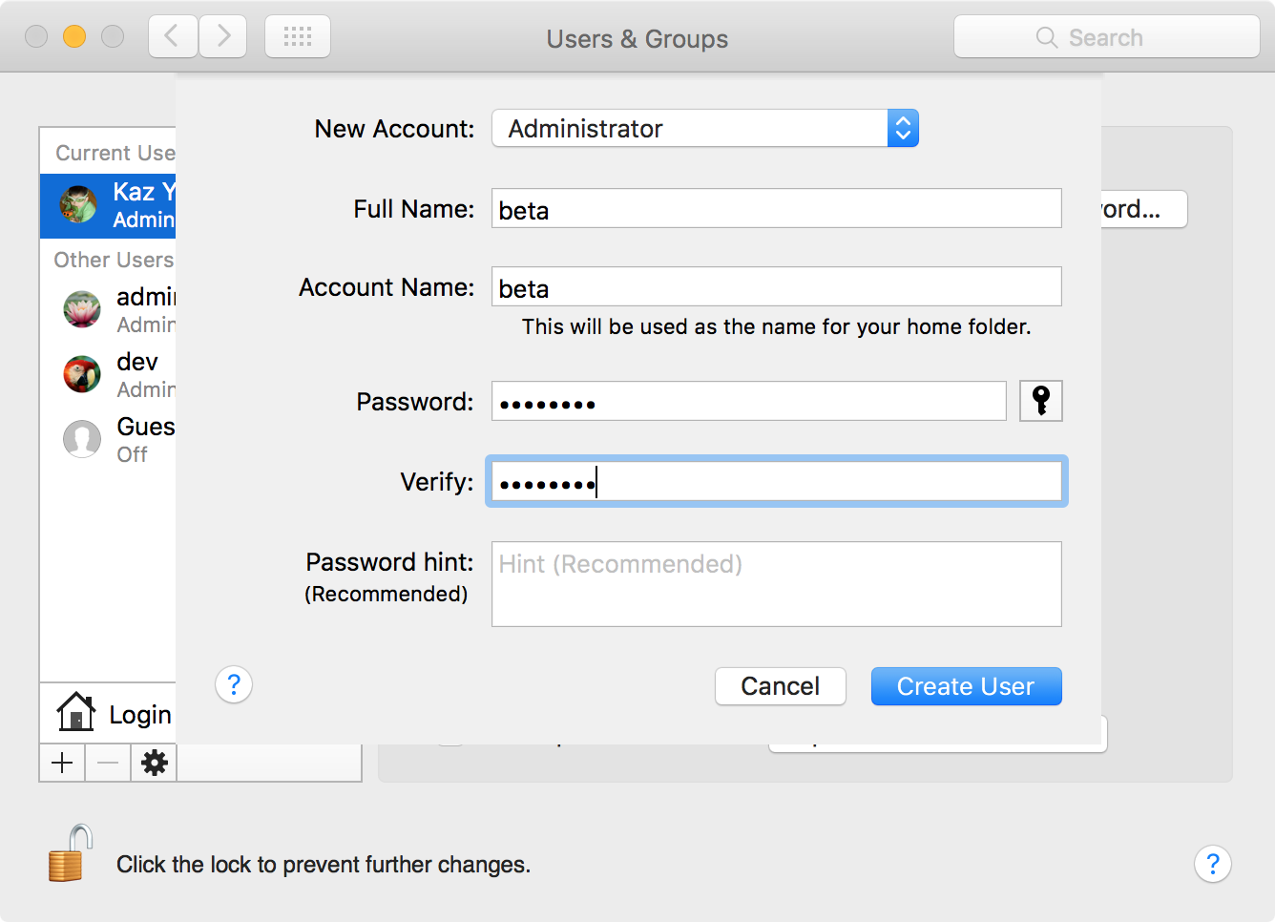1275x922 pixels.
Task: Click Cancel to dismiss the sheet
Action: point(780,686)
